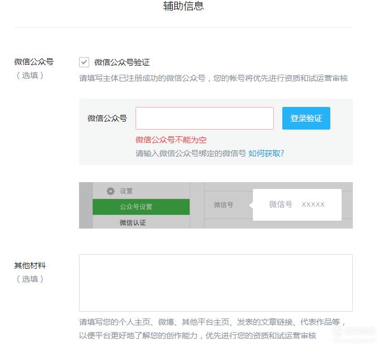Click the 微信号 XXXXX callout box
Viewport: 389px width, 357px height.
pos(297,205)
